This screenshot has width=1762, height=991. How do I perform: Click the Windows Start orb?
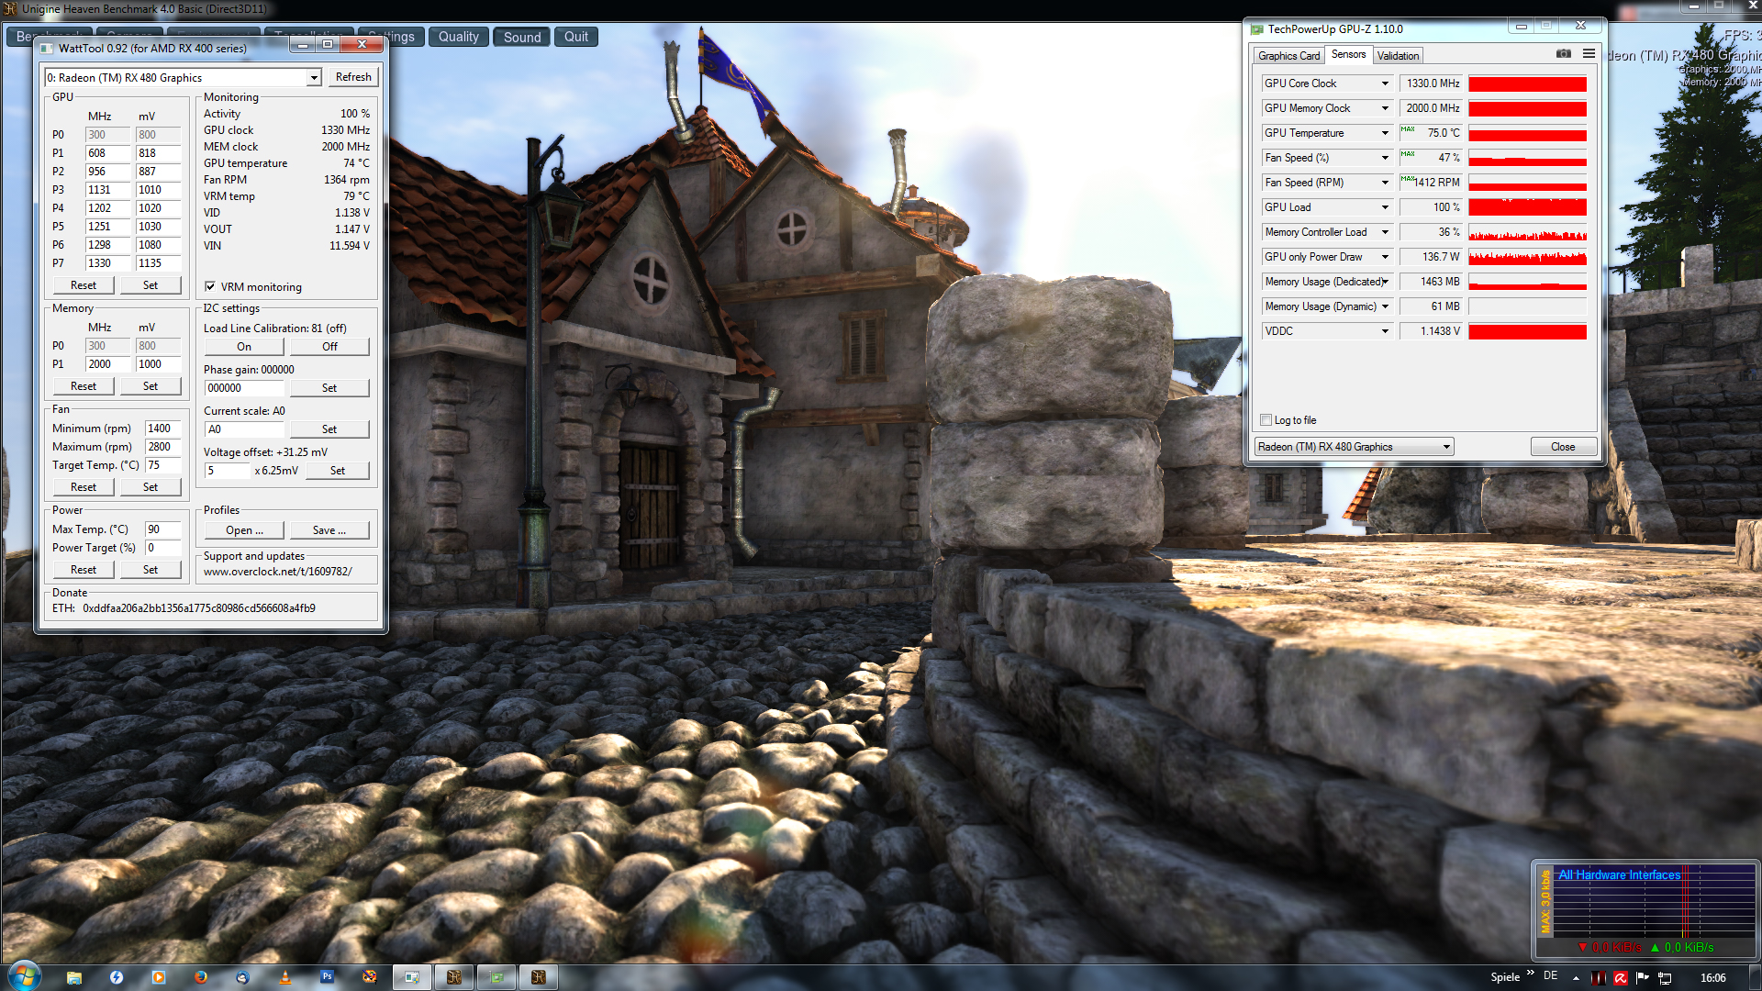pos(25,976)
